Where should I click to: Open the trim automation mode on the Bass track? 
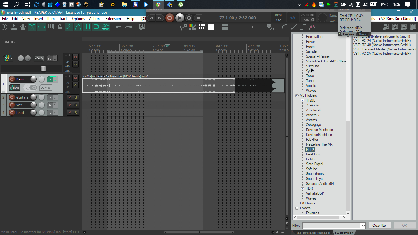click(46, 88)
